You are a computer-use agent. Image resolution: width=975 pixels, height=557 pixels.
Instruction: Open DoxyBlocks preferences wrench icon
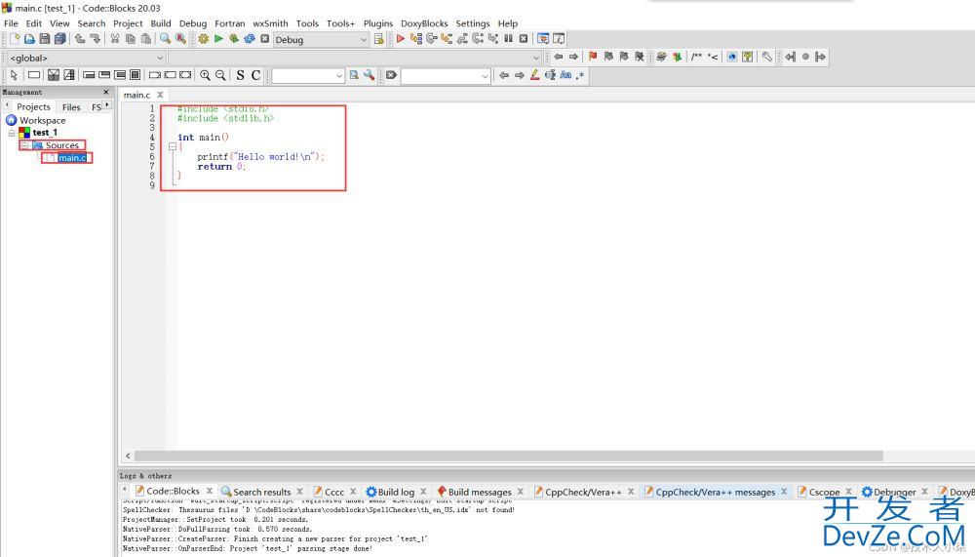point(766,57)
